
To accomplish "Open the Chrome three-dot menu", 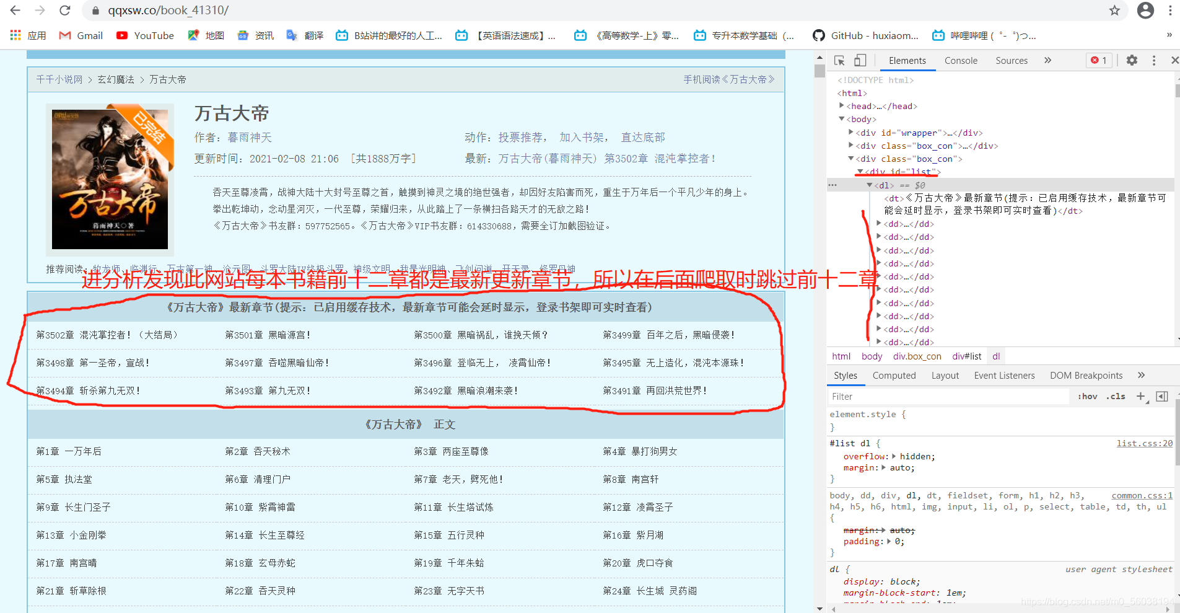I will [x=1170, y=10].
